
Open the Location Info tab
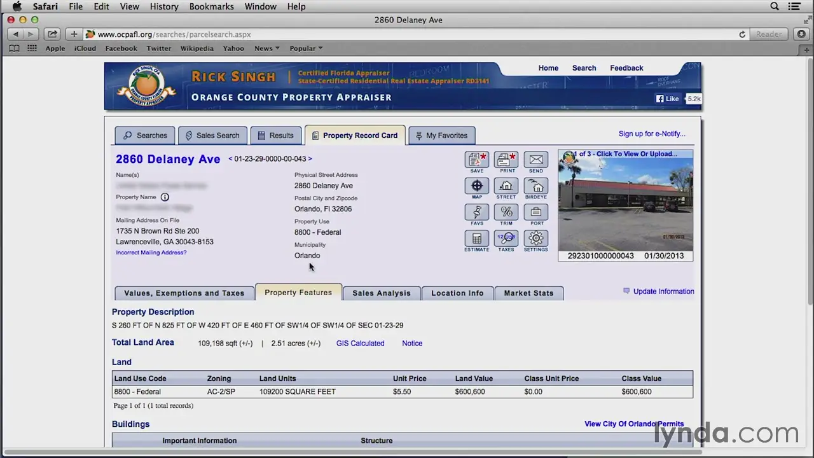[457, 293]
